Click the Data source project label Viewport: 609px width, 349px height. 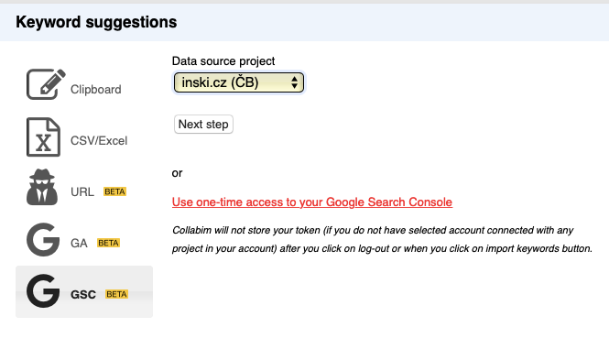tap(223, 61)
